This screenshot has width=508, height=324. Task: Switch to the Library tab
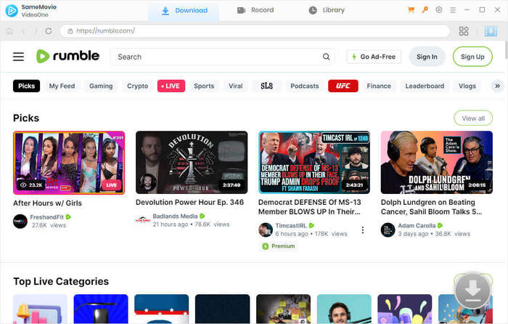point(327,10)
